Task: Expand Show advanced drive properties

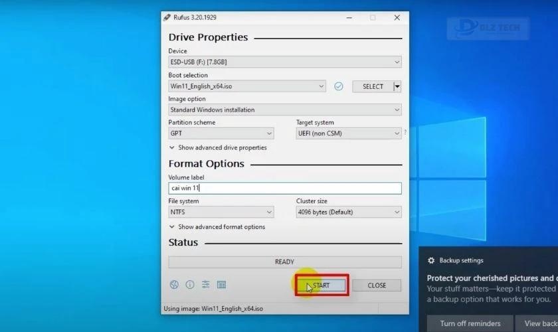Action: [218, 147]
